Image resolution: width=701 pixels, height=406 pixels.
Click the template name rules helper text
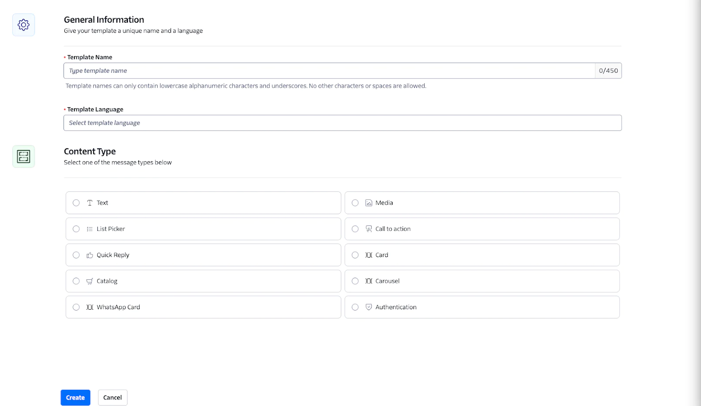click(x=246, y=86)
